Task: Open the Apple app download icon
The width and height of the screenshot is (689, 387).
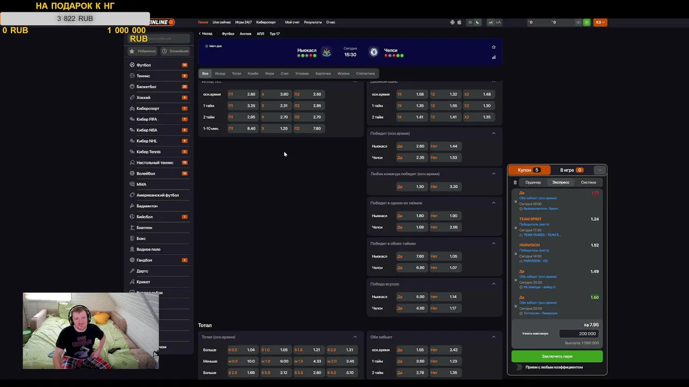Action: [459, 22]
